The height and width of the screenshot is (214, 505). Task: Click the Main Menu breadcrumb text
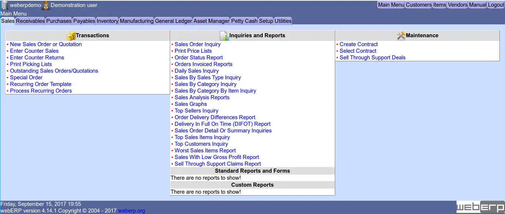[x=14, y=14]
